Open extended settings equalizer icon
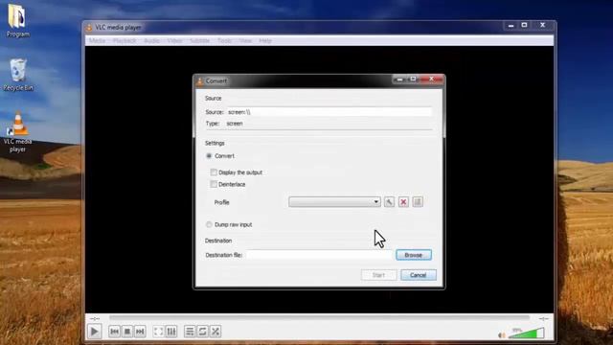This screenshot has height=345, width=613. pos(171,332)
